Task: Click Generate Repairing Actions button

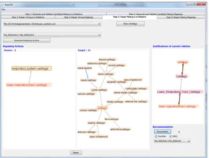Action: [27, 40]
